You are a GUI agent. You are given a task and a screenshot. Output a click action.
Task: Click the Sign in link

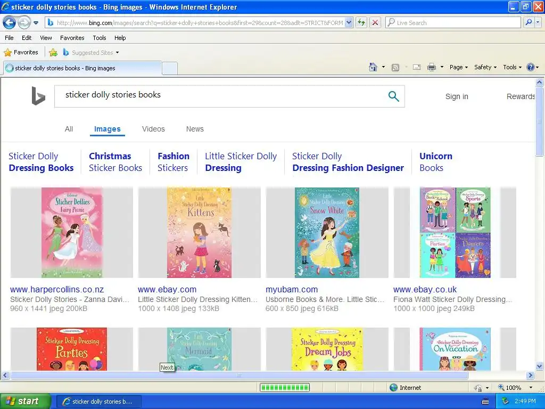[x=457, y=96]
